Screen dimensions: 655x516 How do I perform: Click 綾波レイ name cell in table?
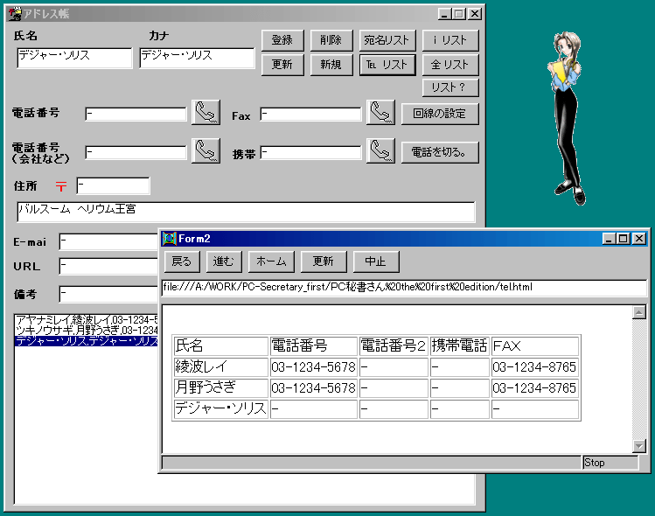(x=220, y=366)
